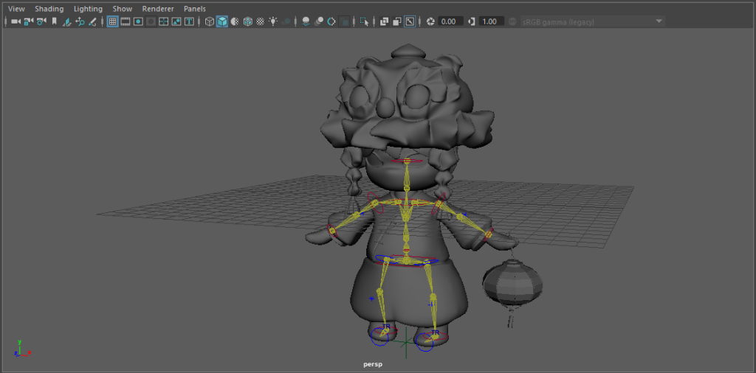Select smooth shade all cube icon
Viewport: 756px width, 373px height.
(222, 21)
